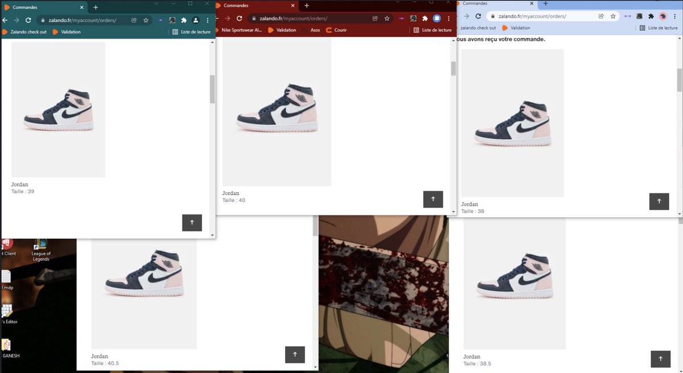The width and height of the screenshot is (683, 373).
Task: Open profile avatar in the red window
Action: click(x=437, y=18)
